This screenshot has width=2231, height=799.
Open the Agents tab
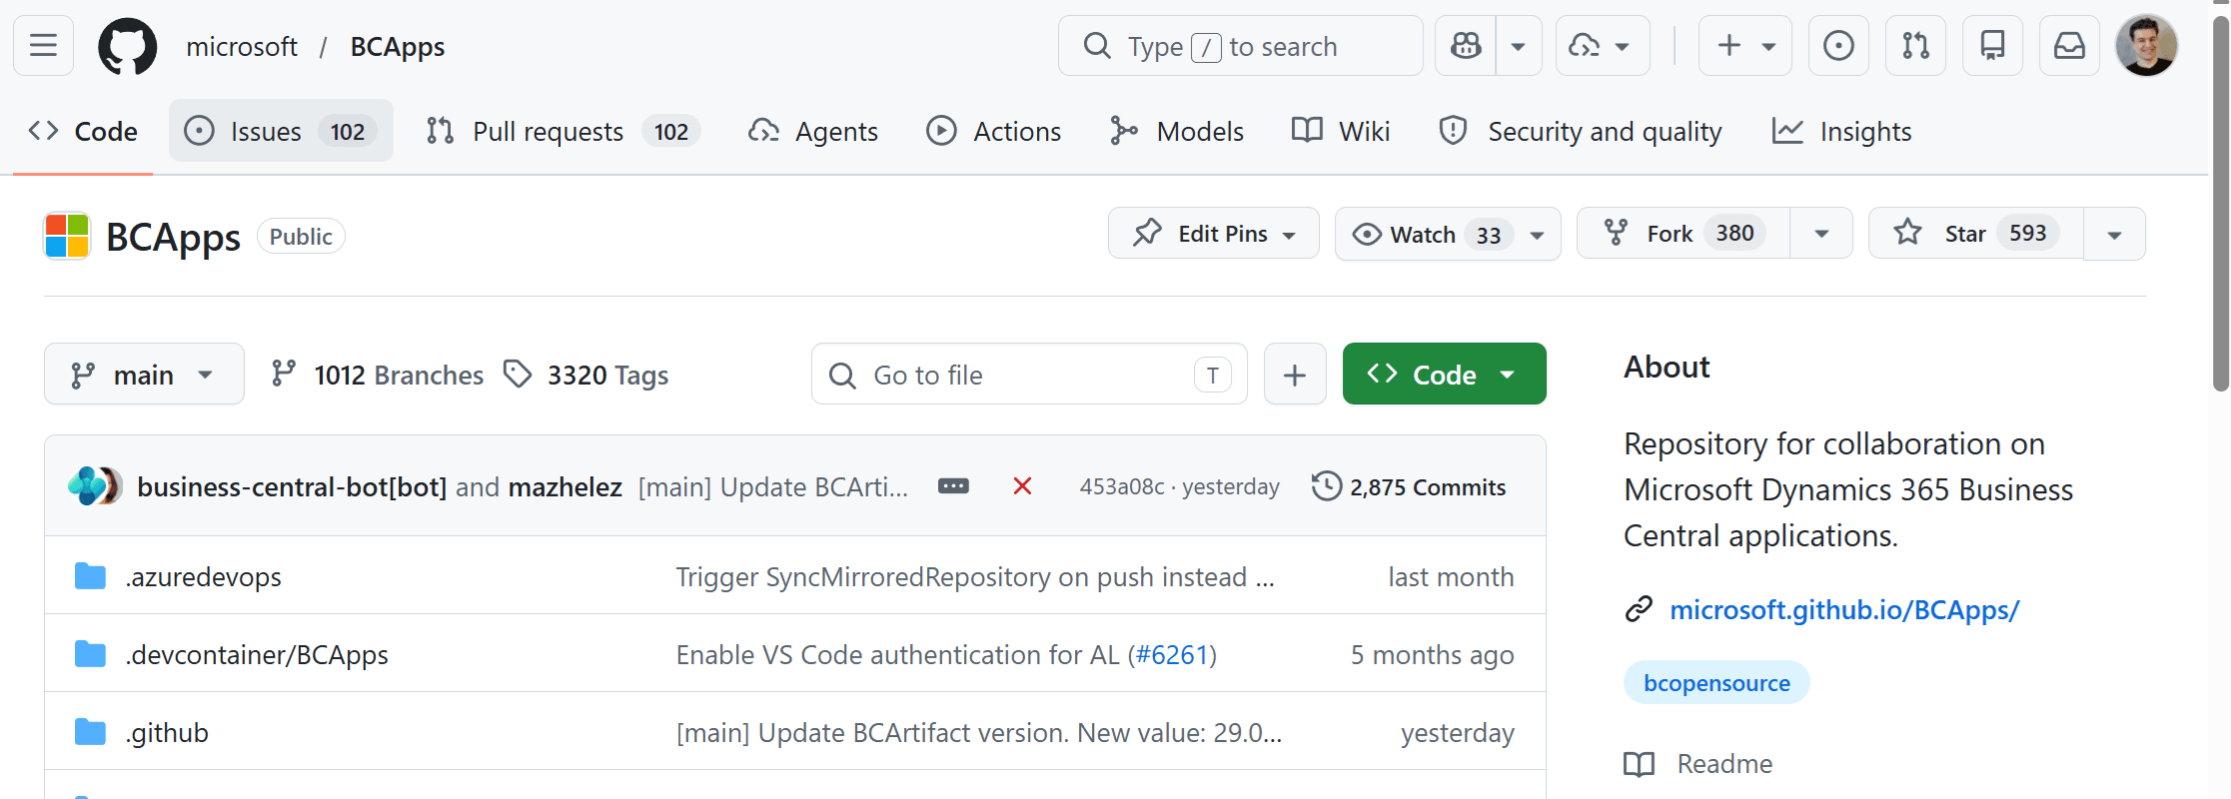click(813, 131)
